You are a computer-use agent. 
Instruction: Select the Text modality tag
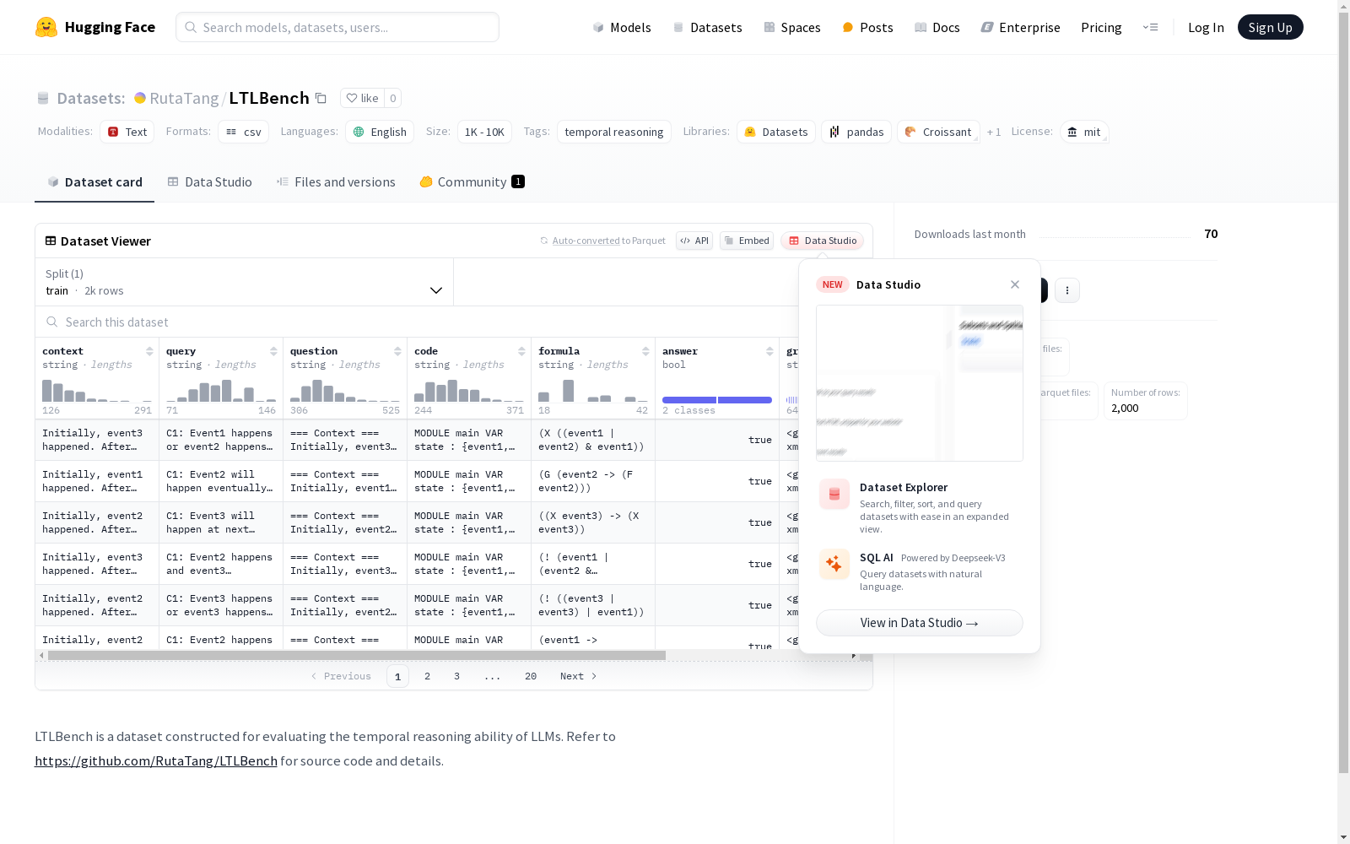[127, 132]
